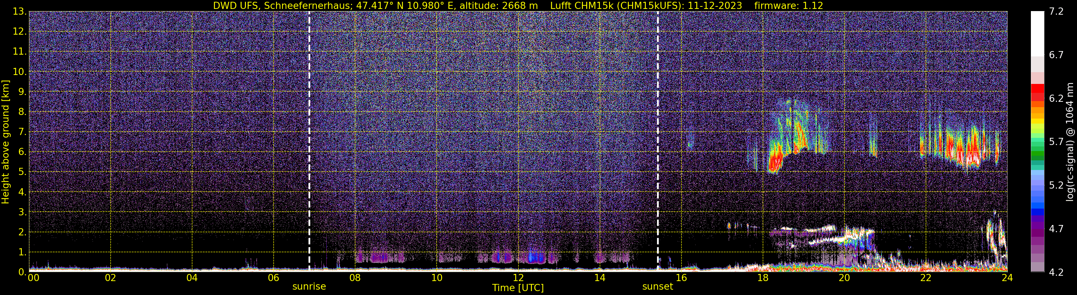Click the 'Height above ground [km]' axis title
Viewport: 1077px width, 295px height.
5,142
